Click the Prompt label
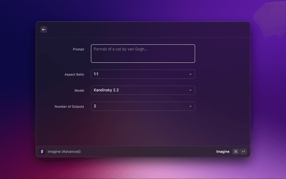The image size is (286, 179). pyautogui.click(x=79, y=49)
